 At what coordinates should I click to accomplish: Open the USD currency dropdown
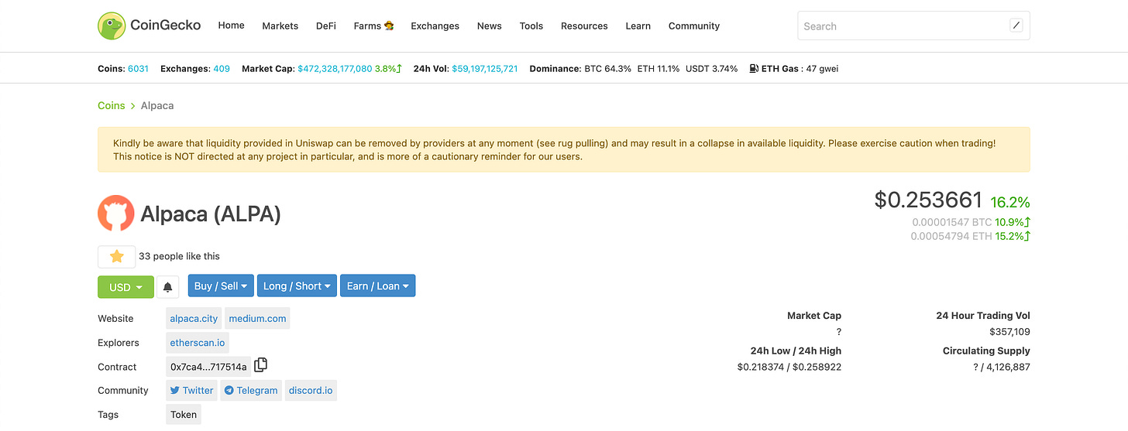coord(126,287)
